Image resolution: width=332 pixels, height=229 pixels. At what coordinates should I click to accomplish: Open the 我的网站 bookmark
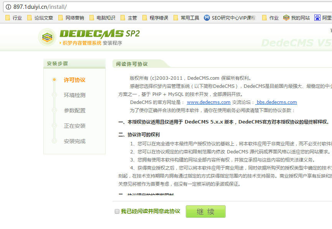[x=296, y=18]
